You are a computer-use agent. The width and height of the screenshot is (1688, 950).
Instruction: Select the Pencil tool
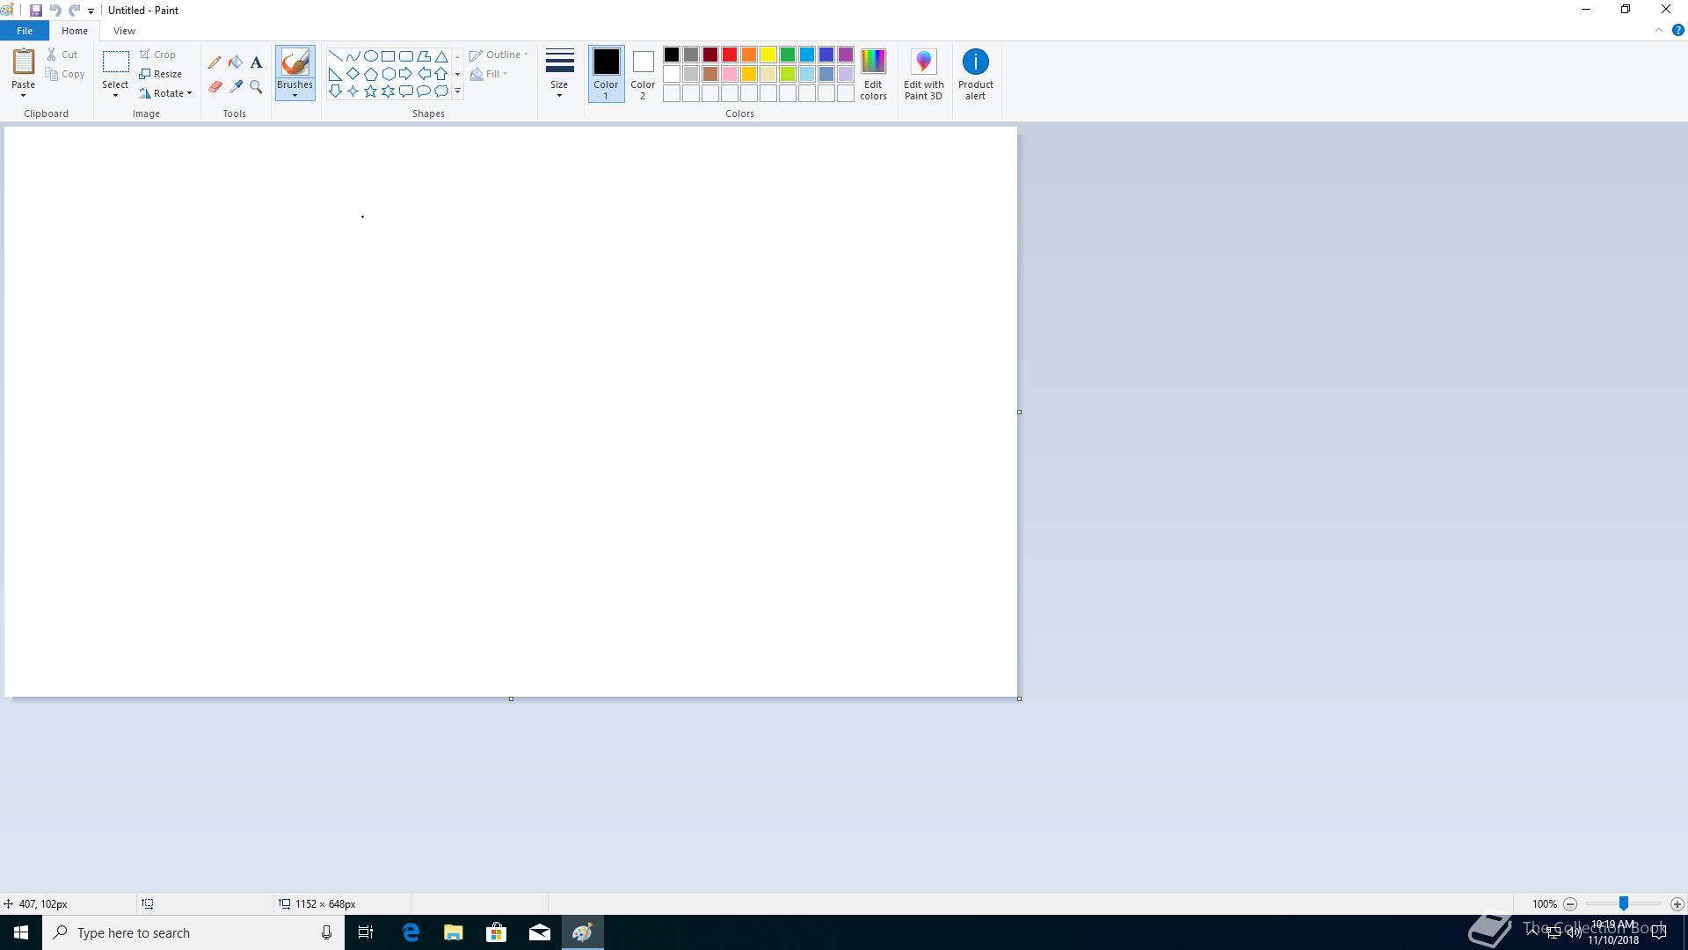pos(215,62)
